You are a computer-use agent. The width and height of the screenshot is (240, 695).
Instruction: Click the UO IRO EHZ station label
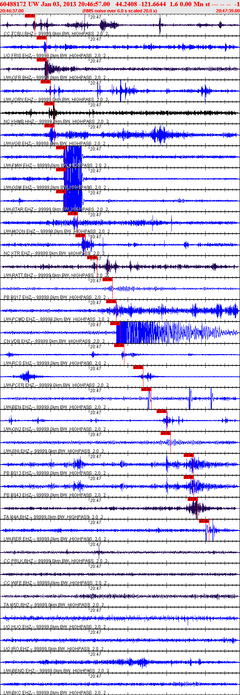17,649
